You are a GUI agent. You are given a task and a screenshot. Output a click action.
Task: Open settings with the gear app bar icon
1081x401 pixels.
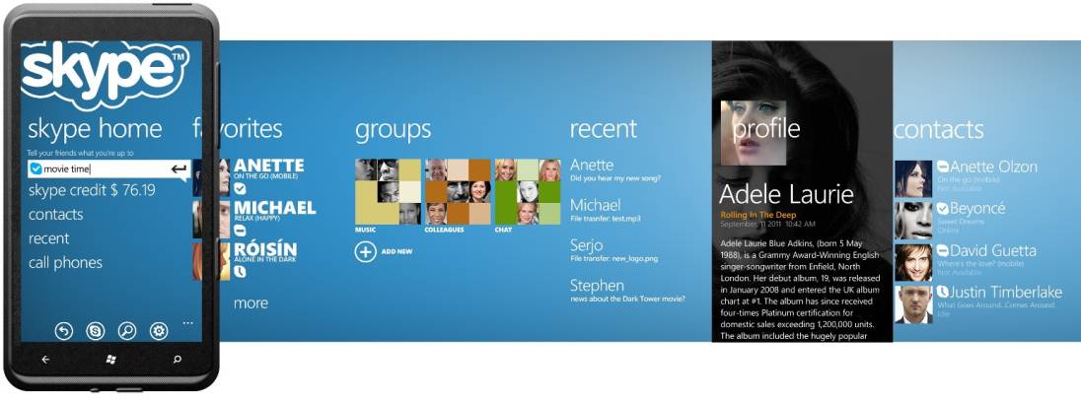point(159,331)
